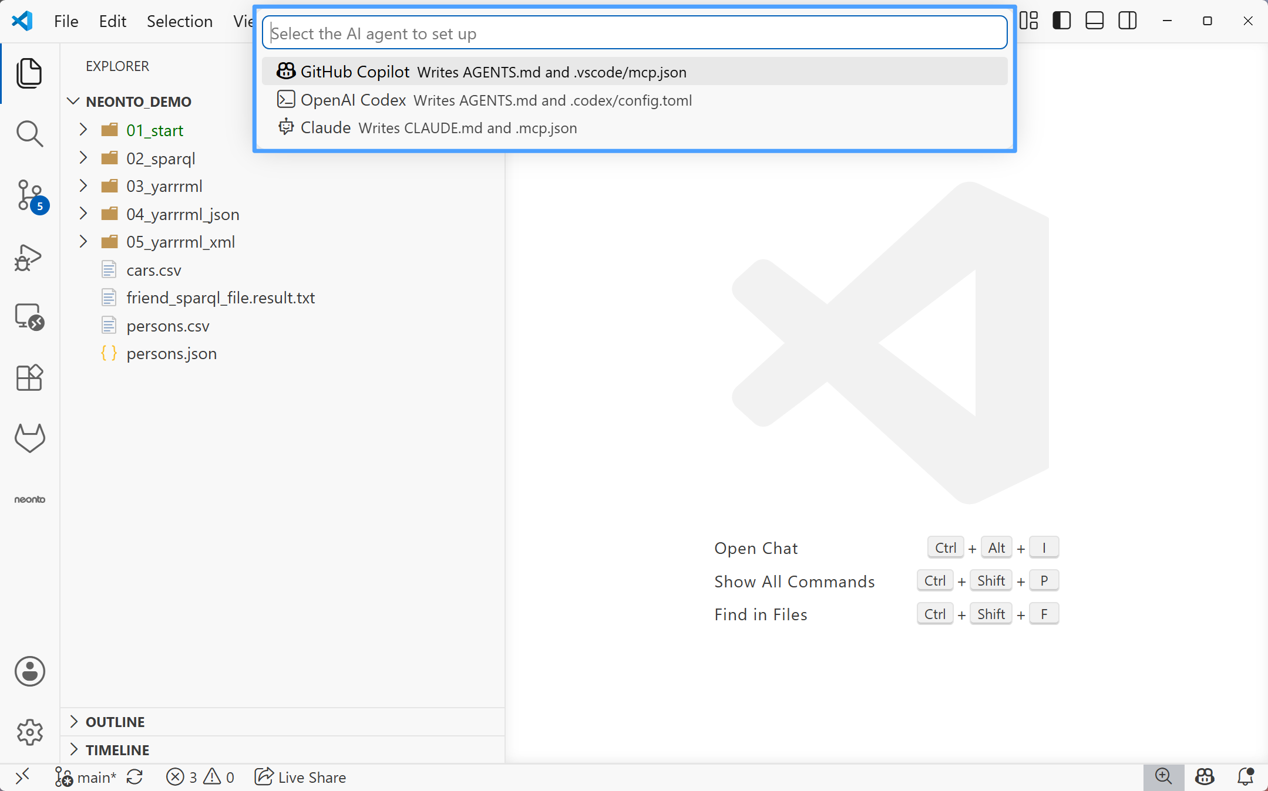
Task: Toggle the secondary side bar
Action: (1128, 21)
